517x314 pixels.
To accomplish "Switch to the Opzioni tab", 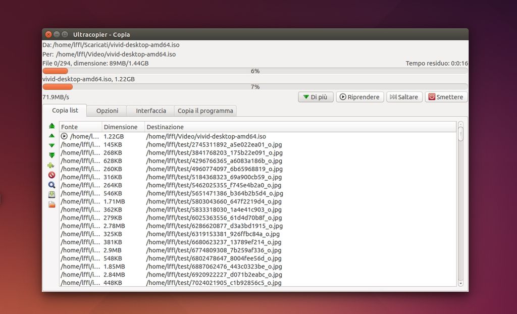I will pyautogui.click(x=107, y=111).
